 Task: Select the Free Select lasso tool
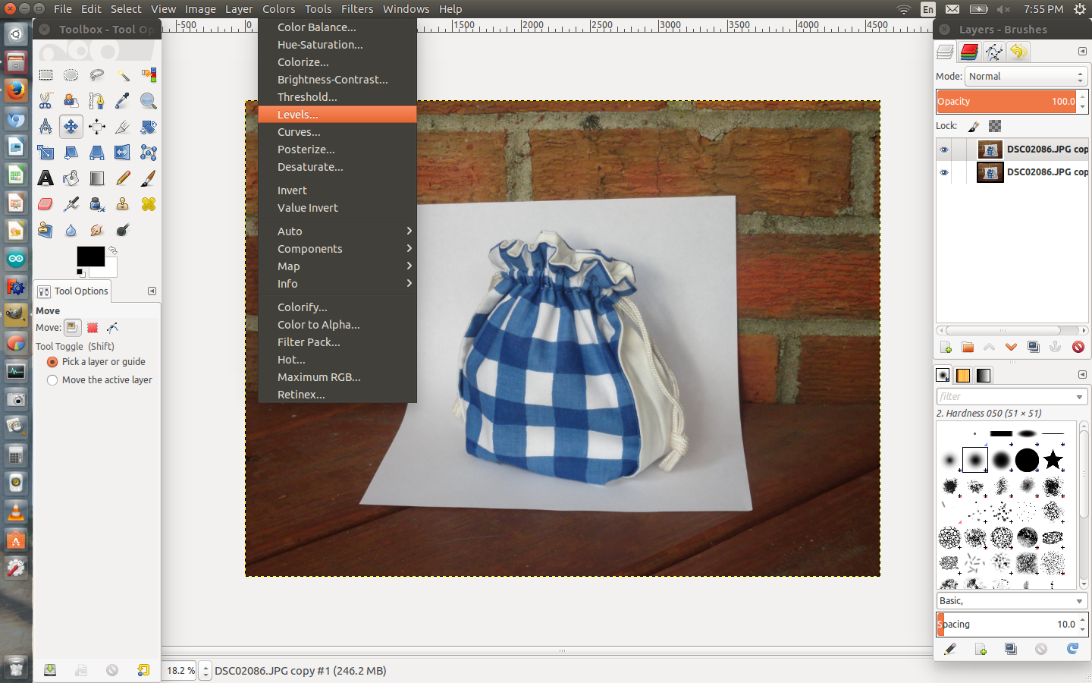97,75
